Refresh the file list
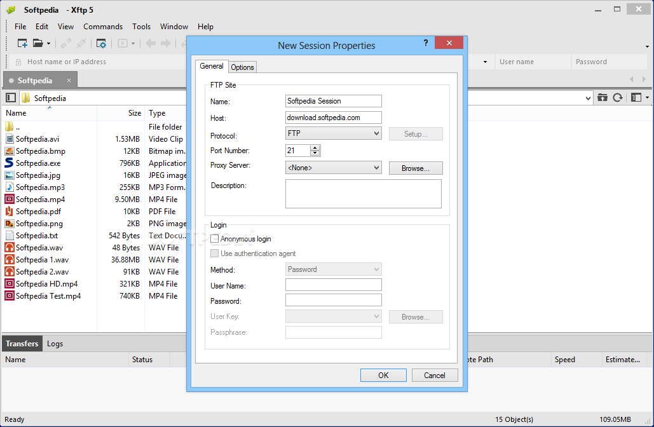The height and width of the screenshot is (427, 654). (x=618, y=98)
